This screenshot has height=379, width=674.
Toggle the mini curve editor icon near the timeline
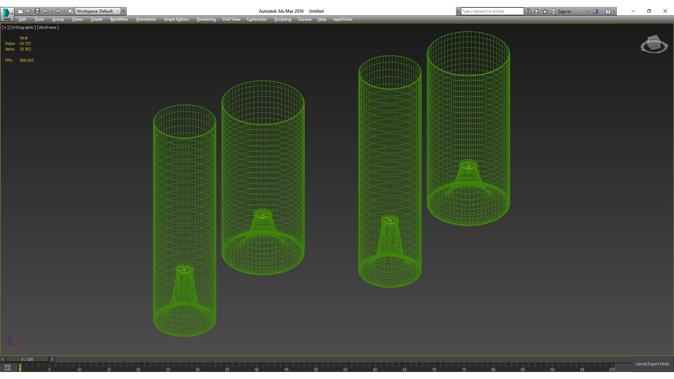[x=7, y=367]
